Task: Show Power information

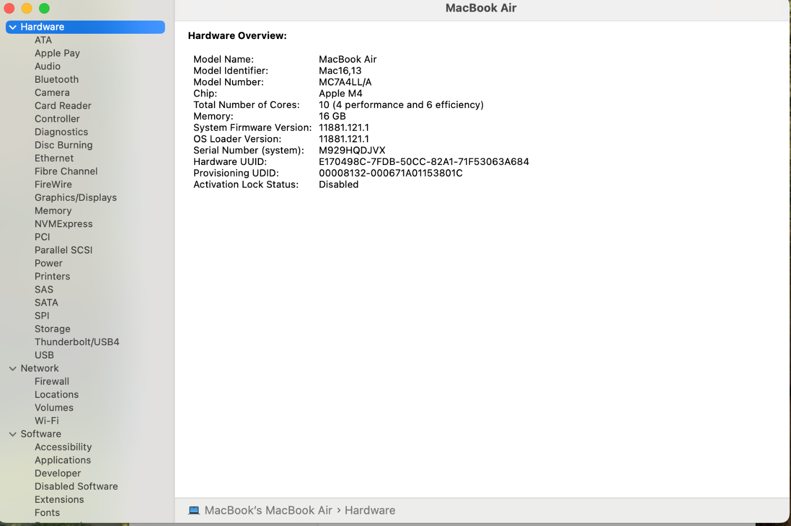Action: 49,264
